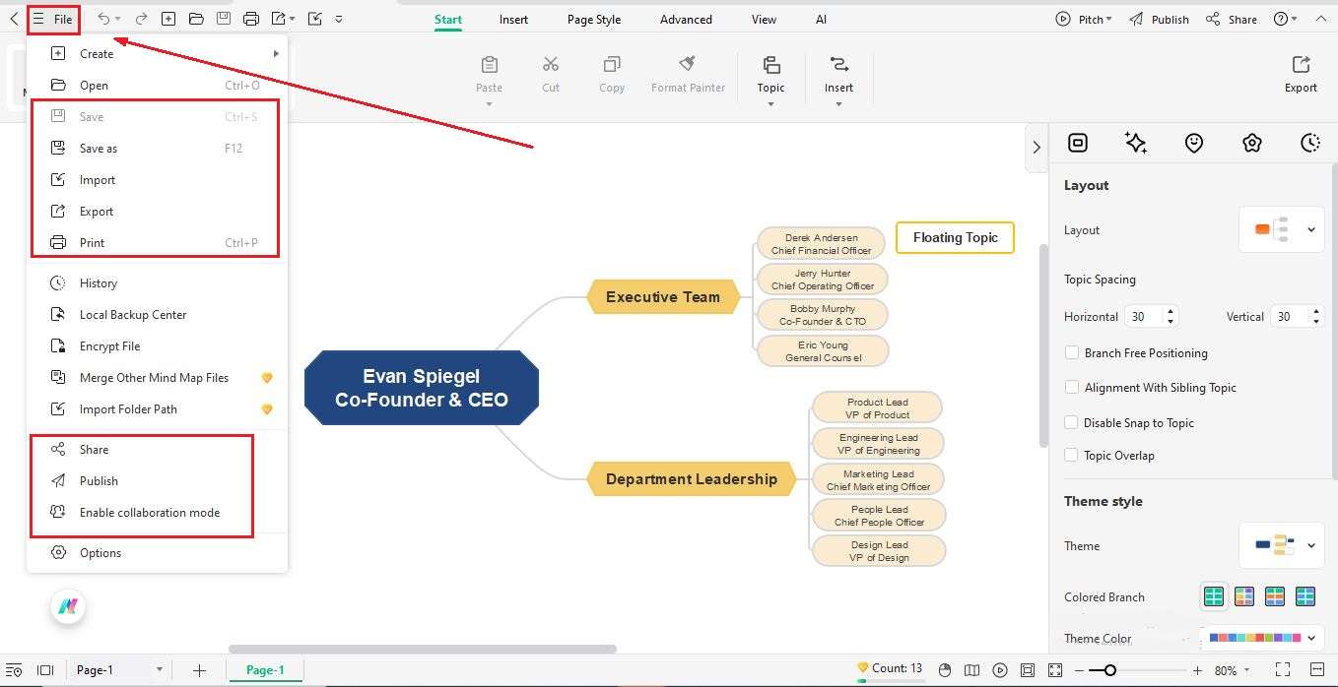1338x687 pixels.
Task: Choose Encrypt File menu entry
Action: [x=158, y=345]
